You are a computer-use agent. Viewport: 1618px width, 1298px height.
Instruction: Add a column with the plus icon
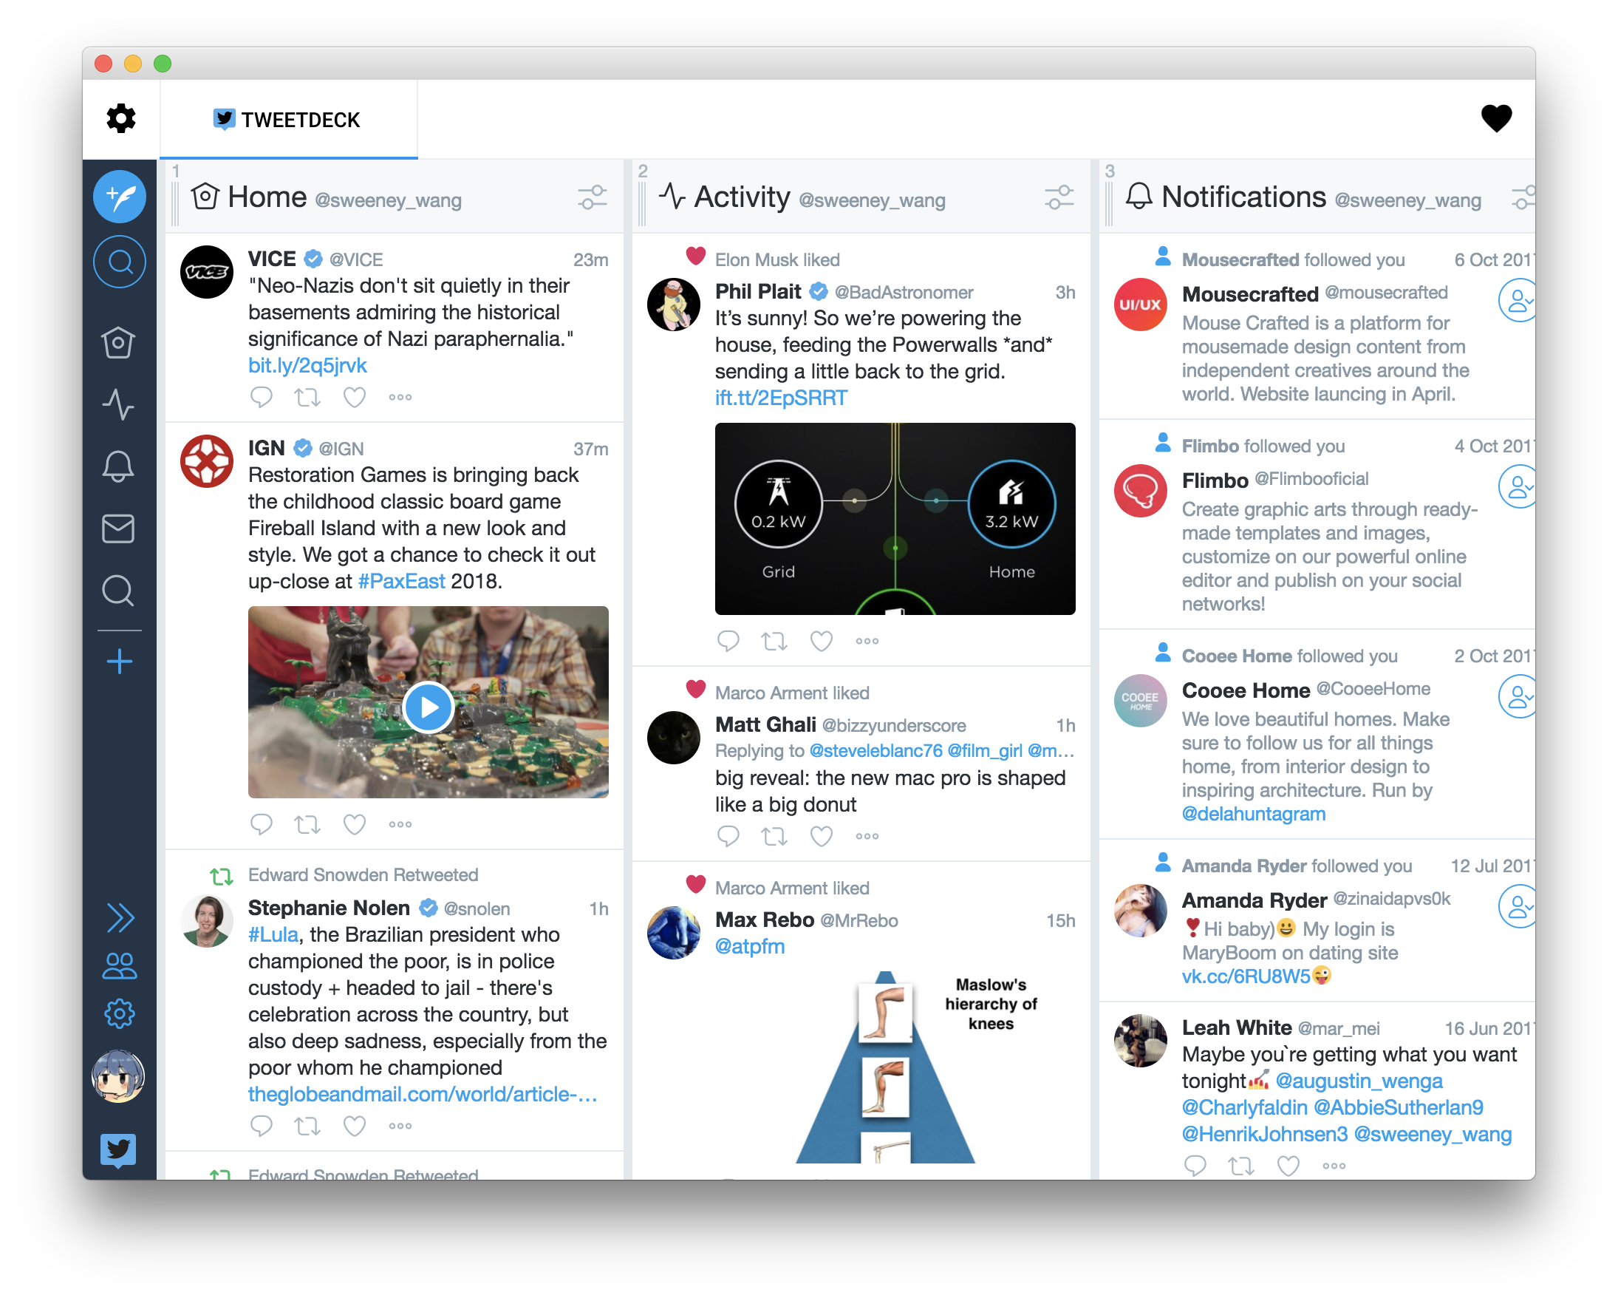120,662
